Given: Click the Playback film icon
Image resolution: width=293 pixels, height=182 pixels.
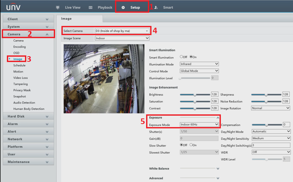Looking at the screenshot, I should [x=91, y=7].
